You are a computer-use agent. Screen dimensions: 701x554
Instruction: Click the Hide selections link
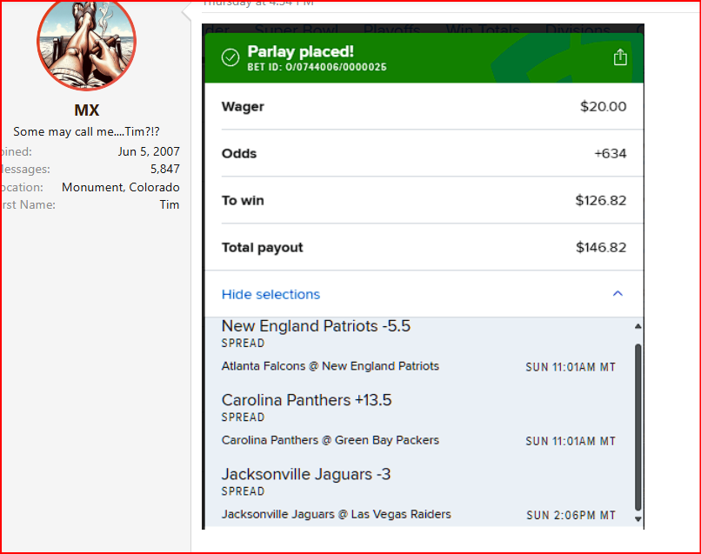pyautogui.click(x=270, y=294)
